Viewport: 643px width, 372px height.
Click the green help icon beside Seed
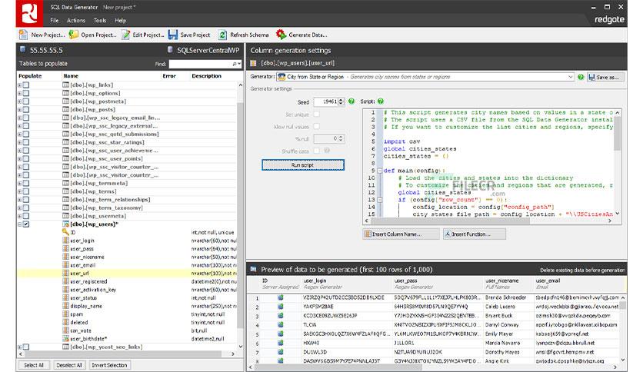pos(351,101)
